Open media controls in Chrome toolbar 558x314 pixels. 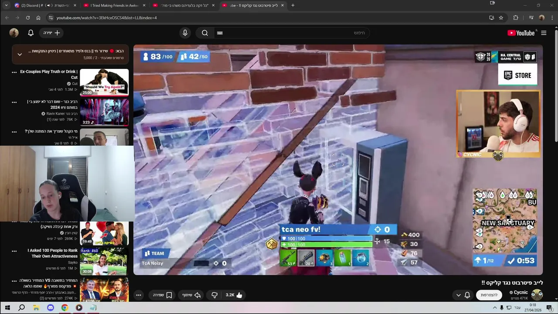[531, 17]
